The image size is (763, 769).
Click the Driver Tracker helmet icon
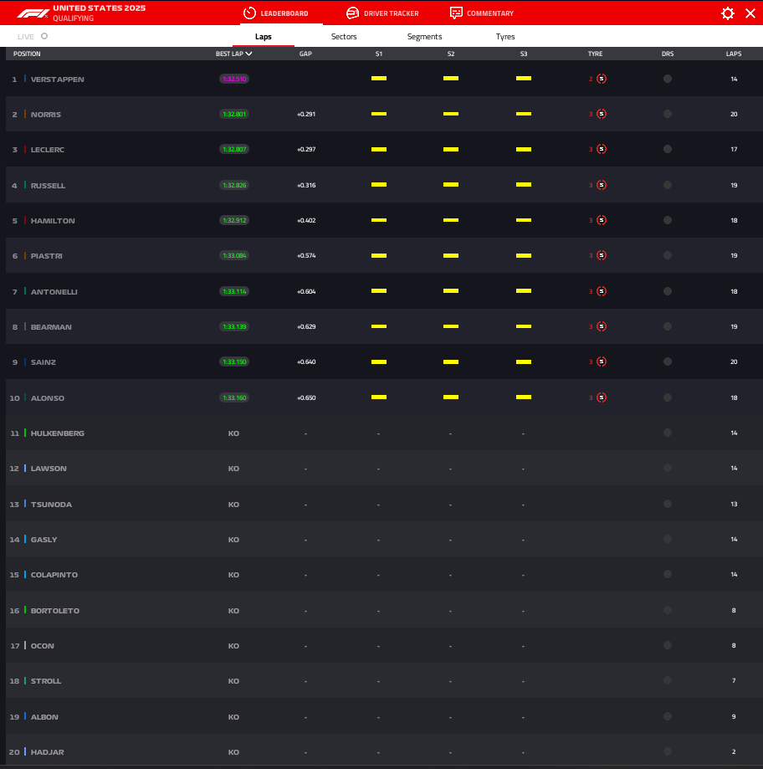pos(352,13)
